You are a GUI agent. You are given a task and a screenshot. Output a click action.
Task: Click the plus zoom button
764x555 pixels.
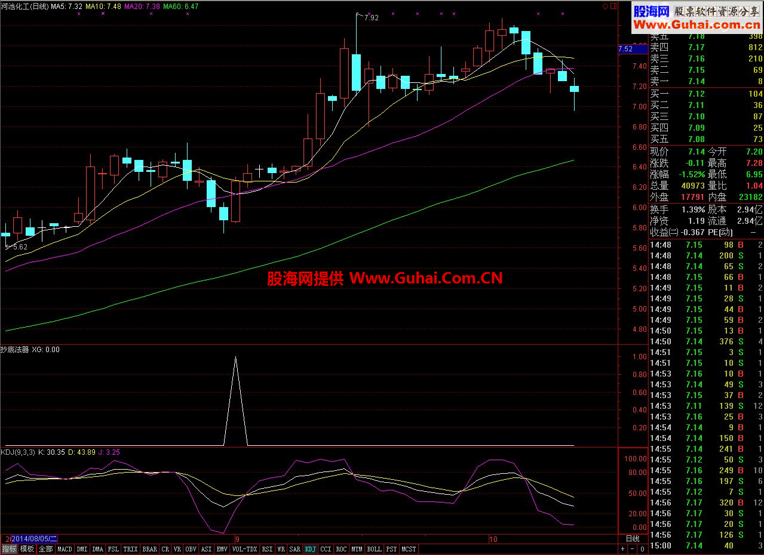622,548
